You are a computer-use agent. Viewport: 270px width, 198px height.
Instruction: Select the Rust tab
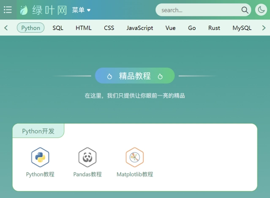click(214, 28)
